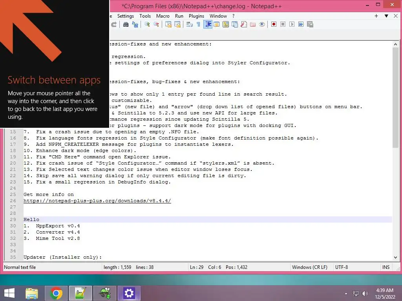Click the 'Converter v4.4' line
The height and width of the screenshot is (301, 402).
coord(51,232)
